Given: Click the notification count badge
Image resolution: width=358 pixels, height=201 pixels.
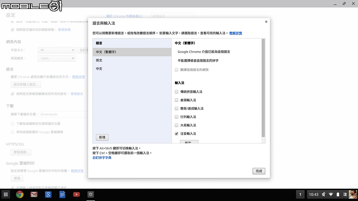Looking at the screenshot, I should point(300,195).
